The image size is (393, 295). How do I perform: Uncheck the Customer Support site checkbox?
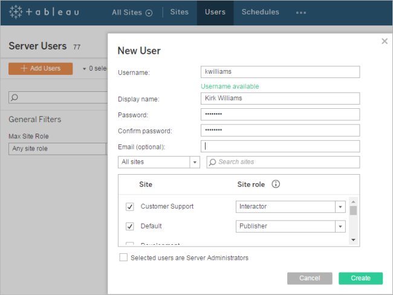point(129,207)
